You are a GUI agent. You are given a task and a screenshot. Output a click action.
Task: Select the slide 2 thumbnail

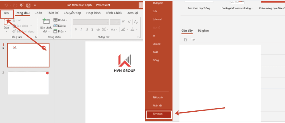click(28, 83)
